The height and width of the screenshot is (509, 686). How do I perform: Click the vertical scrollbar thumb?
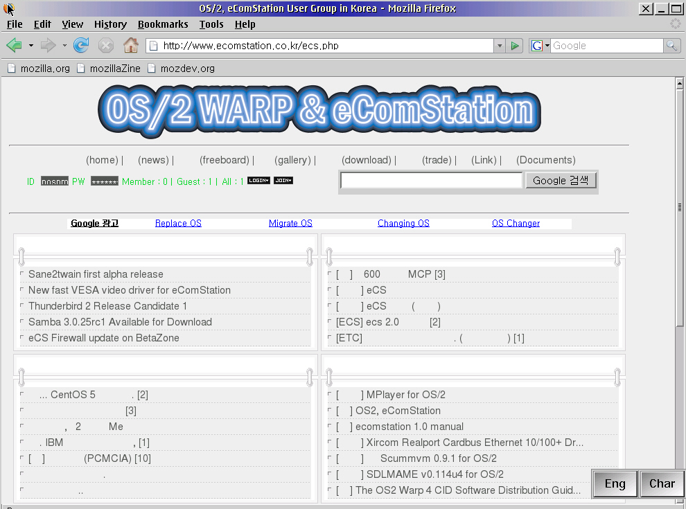[680, 208]
